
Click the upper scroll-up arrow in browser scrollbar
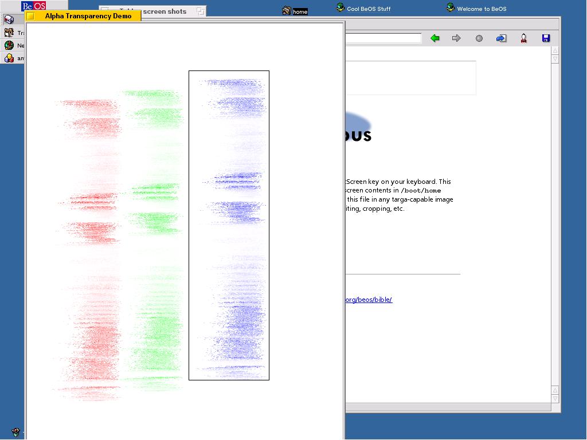point(555,50)
